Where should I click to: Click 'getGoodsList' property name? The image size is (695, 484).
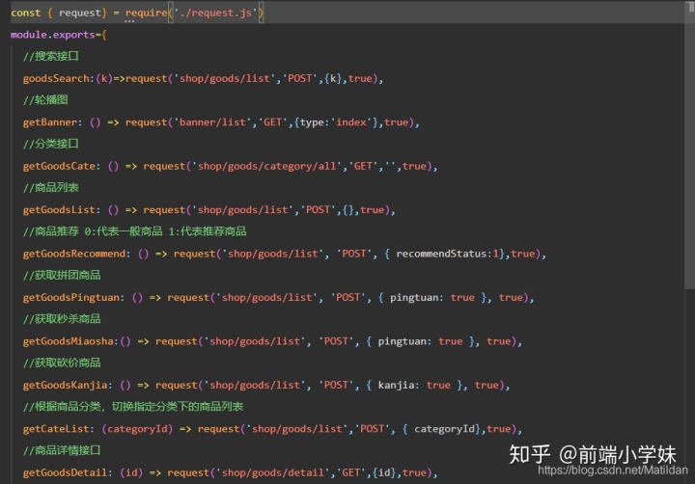click(60, 210)
